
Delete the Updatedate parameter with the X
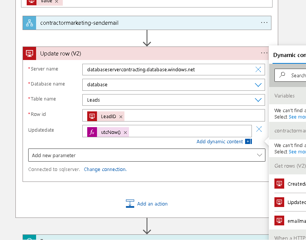pyautogui.click(x=259, y=129)
